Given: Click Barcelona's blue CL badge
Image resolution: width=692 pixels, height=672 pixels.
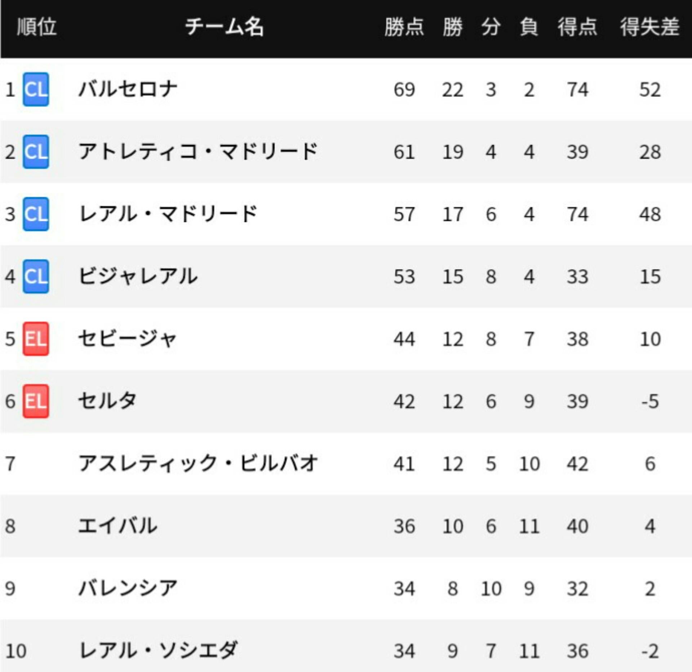Looking at the screenshot, I should point(36,89).
